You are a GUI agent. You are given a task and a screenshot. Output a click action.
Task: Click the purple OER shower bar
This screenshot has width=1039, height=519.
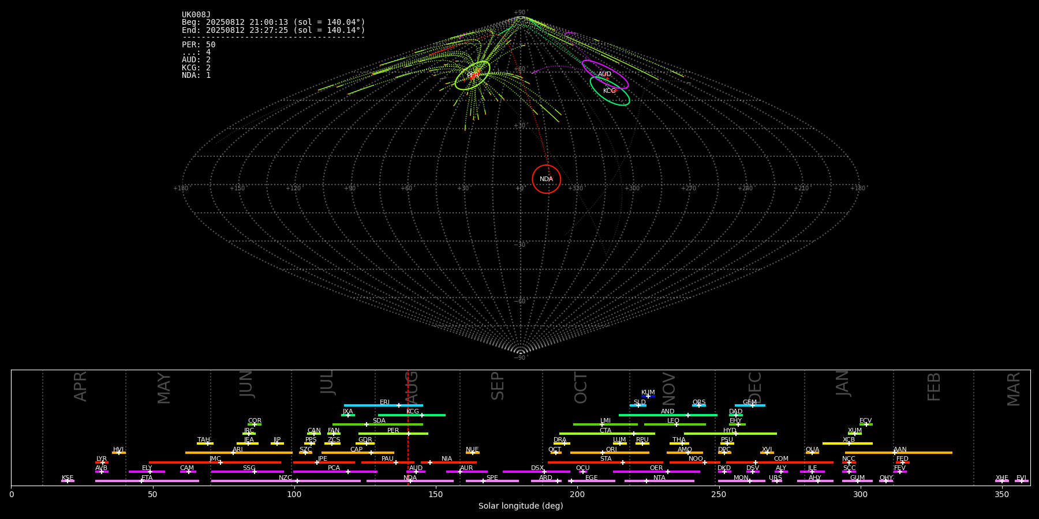pos(656,472)
